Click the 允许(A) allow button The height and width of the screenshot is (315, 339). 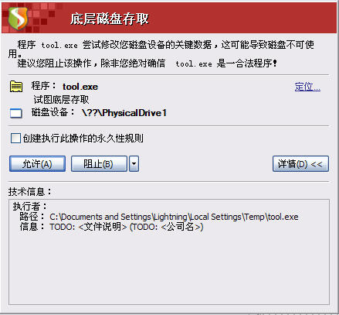pyautogui.click(x=37, y=163)
